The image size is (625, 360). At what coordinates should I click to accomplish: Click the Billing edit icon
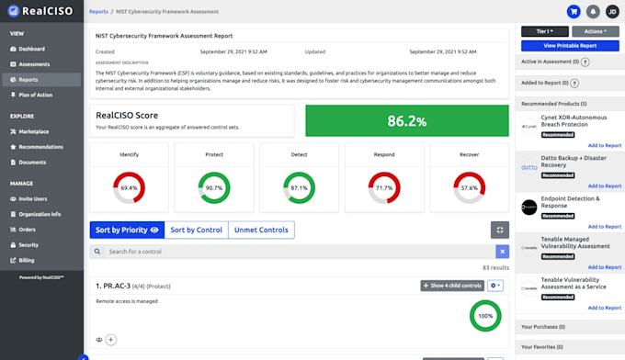13,260
